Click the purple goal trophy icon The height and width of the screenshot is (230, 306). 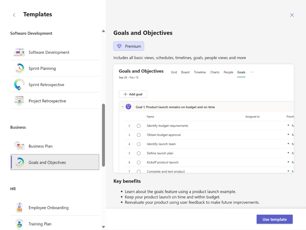[x=128, y=107]
